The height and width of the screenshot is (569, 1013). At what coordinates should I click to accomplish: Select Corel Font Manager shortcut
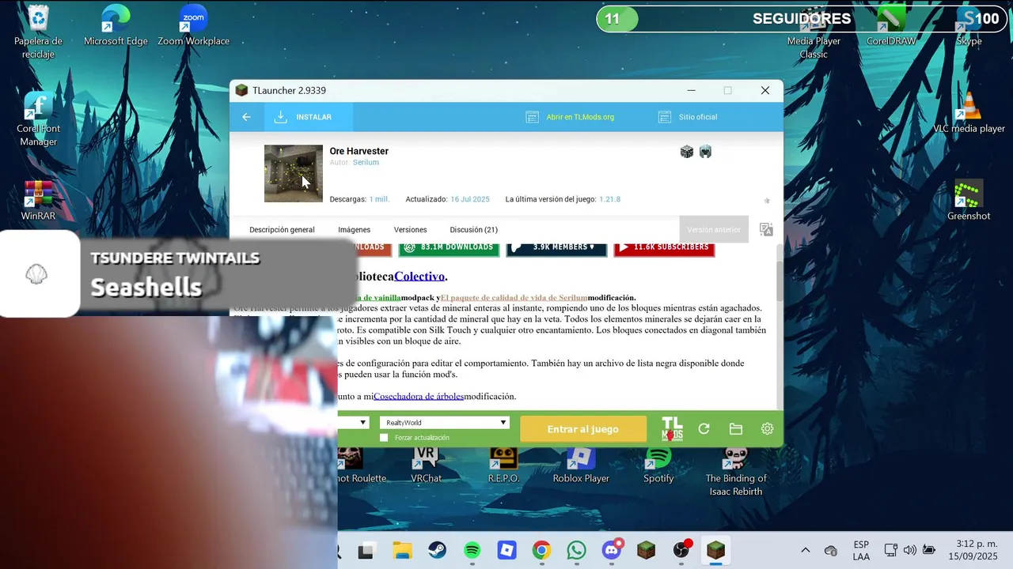pyautogui.click(x=38, y=119)
